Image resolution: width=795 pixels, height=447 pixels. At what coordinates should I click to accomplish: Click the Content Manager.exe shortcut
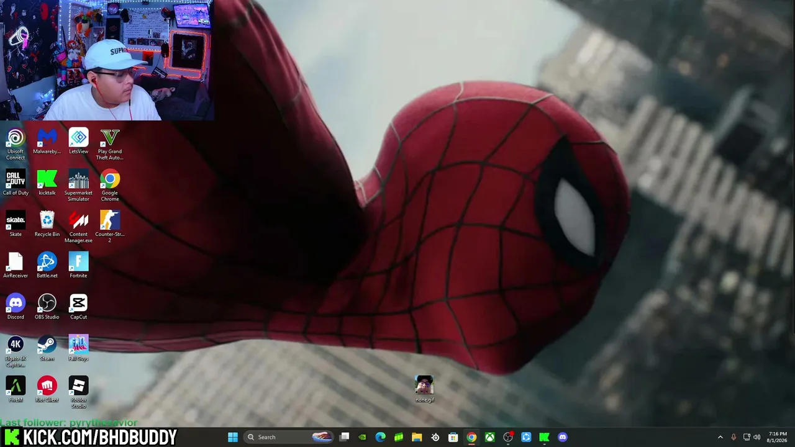click(78, 227)
